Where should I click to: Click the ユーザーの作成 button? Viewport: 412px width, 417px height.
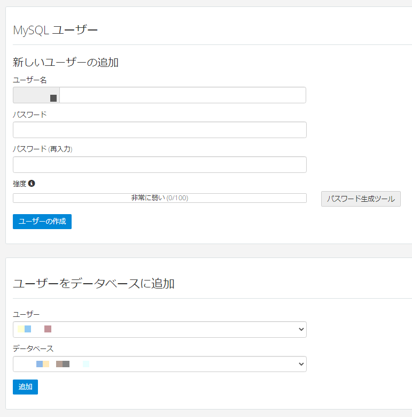42,222
